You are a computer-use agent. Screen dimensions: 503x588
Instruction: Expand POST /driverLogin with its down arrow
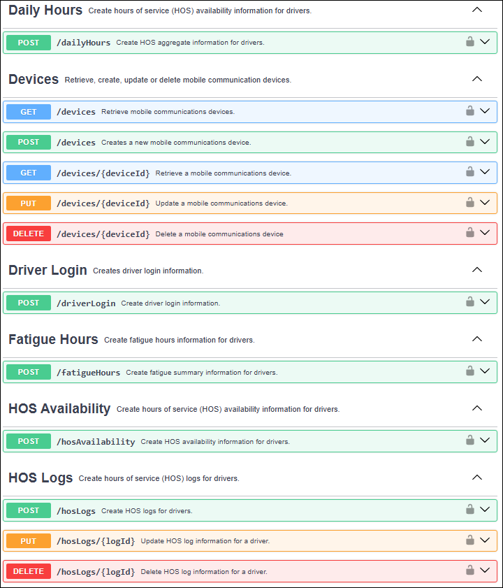485,302
